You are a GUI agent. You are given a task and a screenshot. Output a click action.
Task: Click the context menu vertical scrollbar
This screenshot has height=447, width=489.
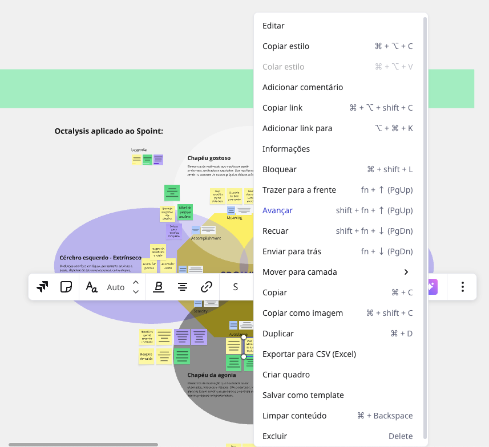point(425,227)
